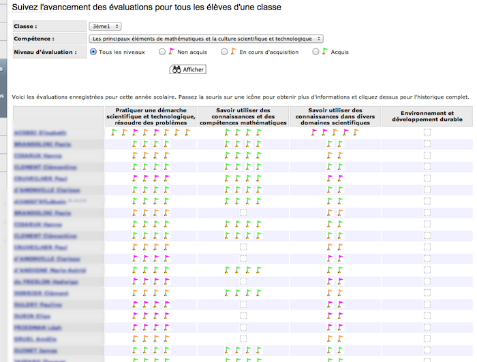The height and width of the screenshot is (362, 477).
Task: Click empty evaluation box in top row under 'Environnement'
Action: tap(427, 133)
